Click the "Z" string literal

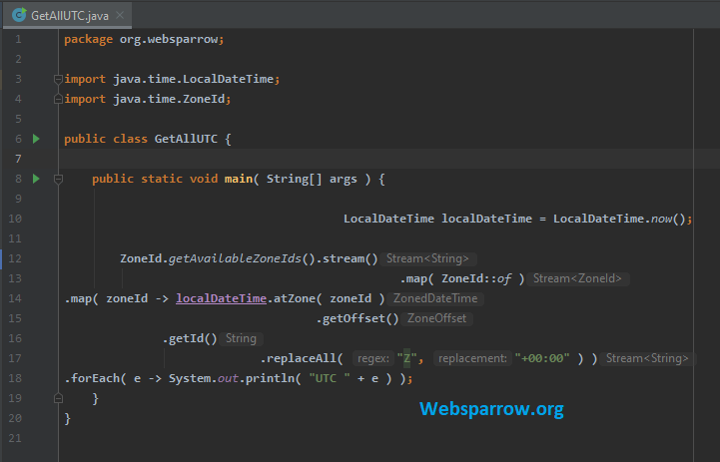[406, 358]
